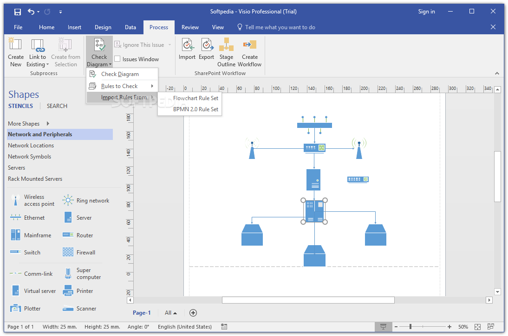508x336 pixels.
Task: Switch to the Design ribbon tab
Action: (103, 27)
